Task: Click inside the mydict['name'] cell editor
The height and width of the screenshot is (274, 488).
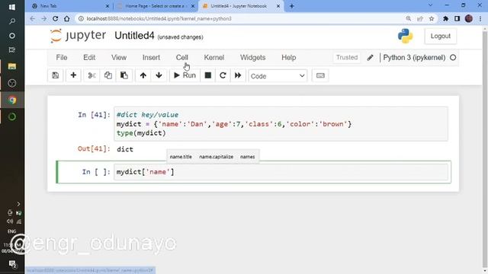Action: [281, 172]
